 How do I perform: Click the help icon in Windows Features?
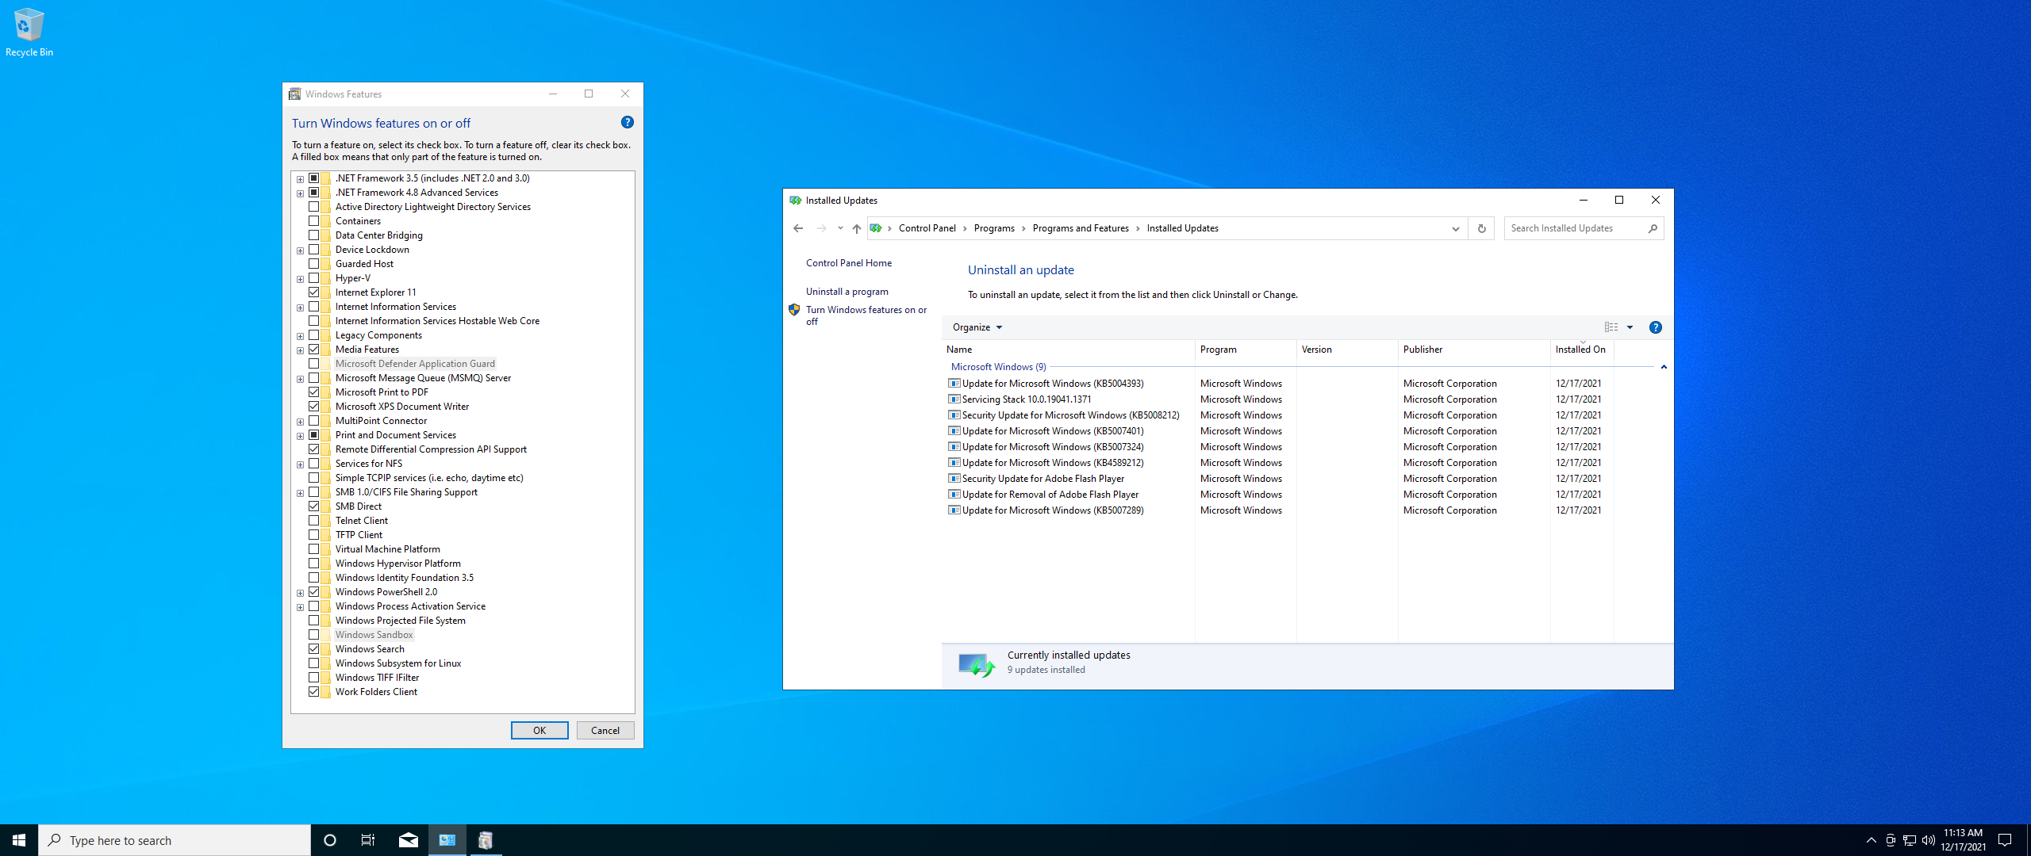(x=628, y=122)
